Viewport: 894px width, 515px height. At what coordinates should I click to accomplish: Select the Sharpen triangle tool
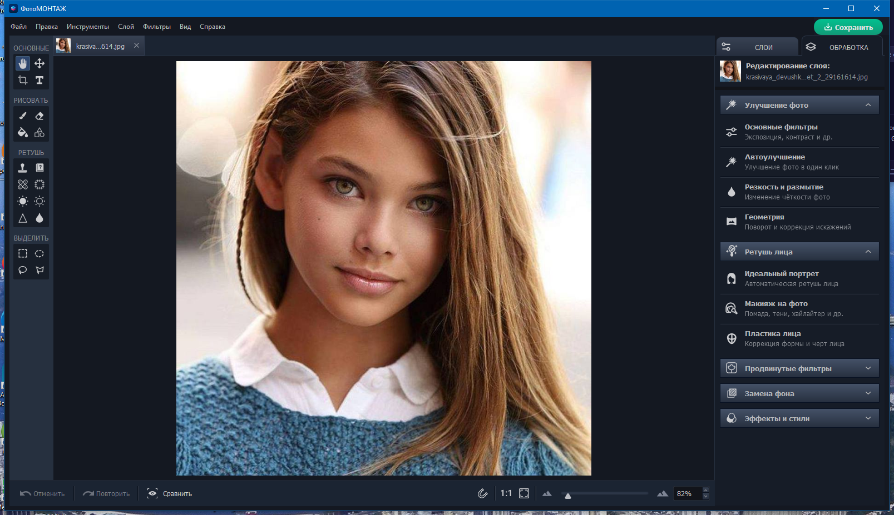click(23, 218)
